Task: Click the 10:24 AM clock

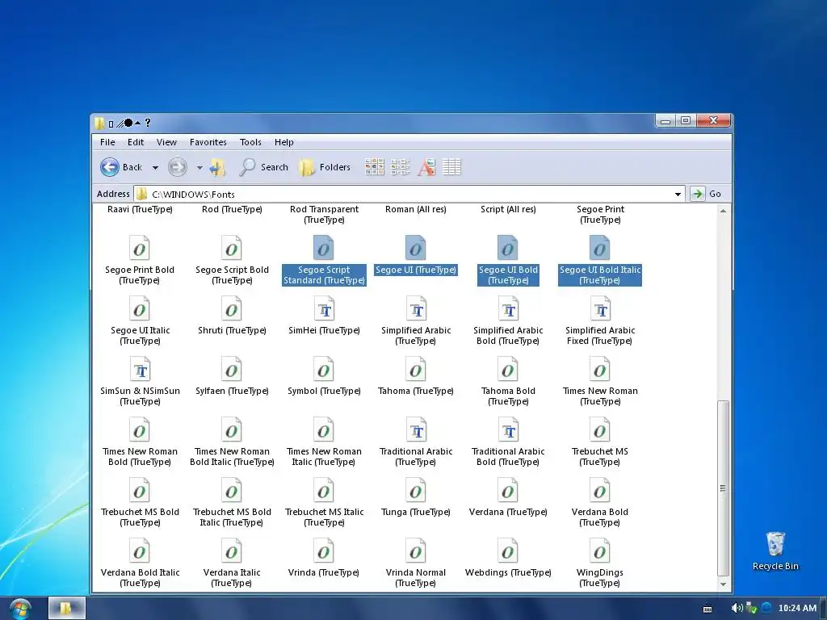Action: 797,609
